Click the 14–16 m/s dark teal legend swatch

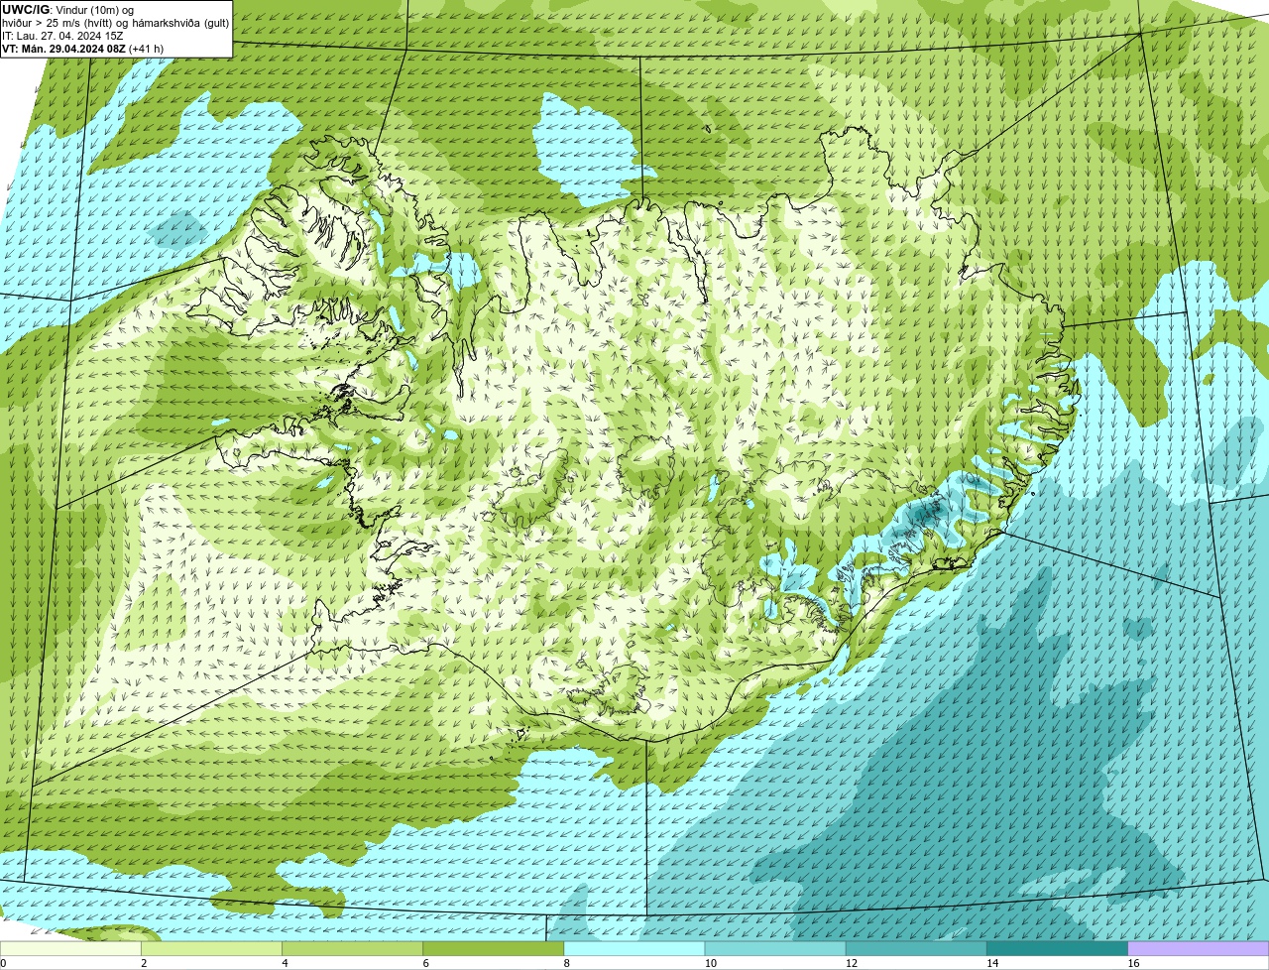click(1057, 948)
